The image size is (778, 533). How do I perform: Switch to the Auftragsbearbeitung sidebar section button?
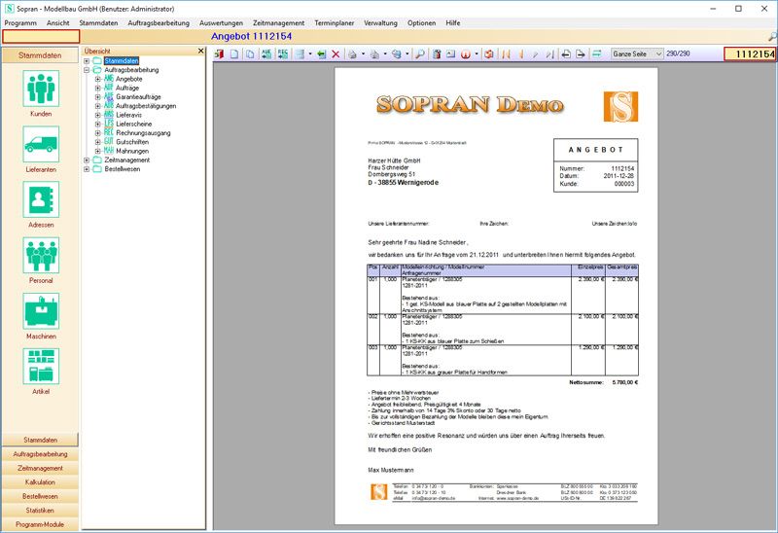click(x=40, y=453)
